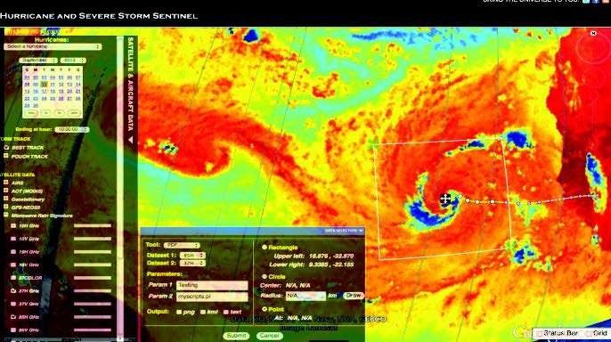The height and width of the screenshot is (342, 611).
Task: Expand the GFS-NEOS5 data group
Action: point(6,207)
